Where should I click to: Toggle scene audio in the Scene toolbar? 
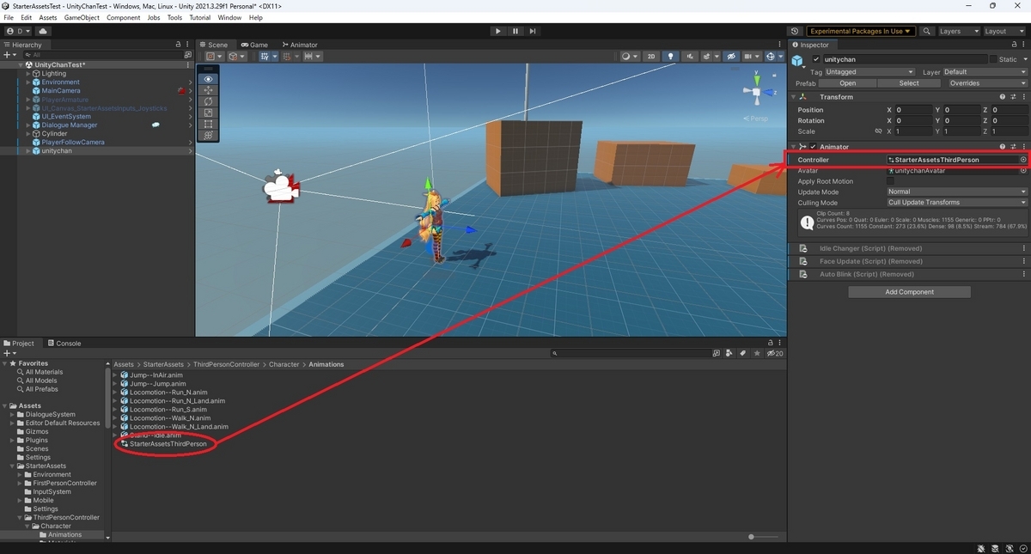(690, 57)
